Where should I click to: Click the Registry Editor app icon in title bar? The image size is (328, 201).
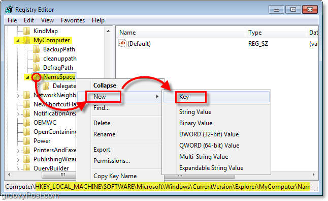click(x=9, y=9)
